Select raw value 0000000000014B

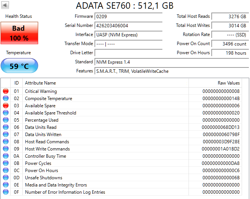click(x=221, y=98)
